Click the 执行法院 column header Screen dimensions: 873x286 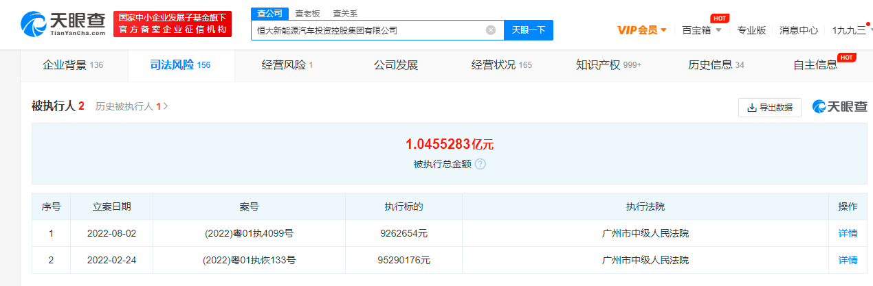point(645,206)
